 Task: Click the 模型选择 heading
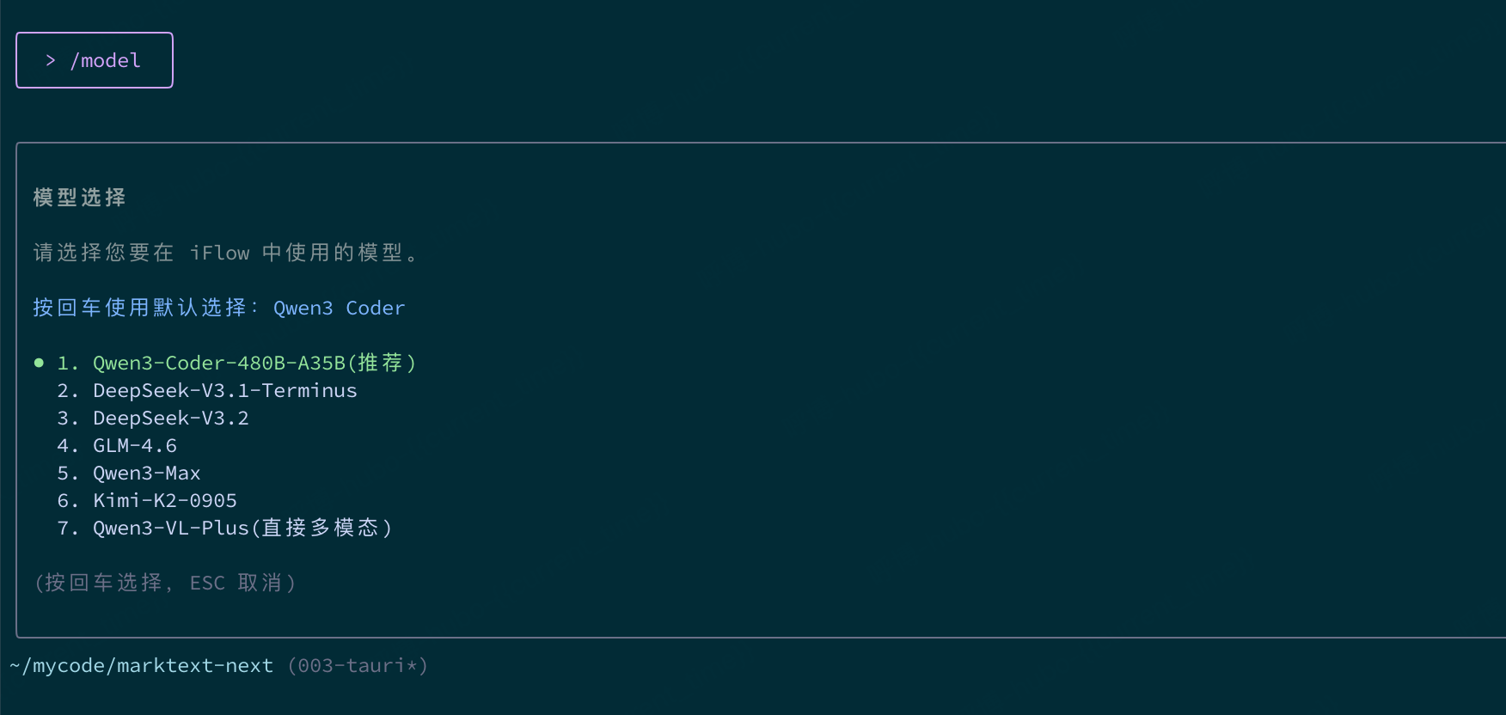click(79, 198)
